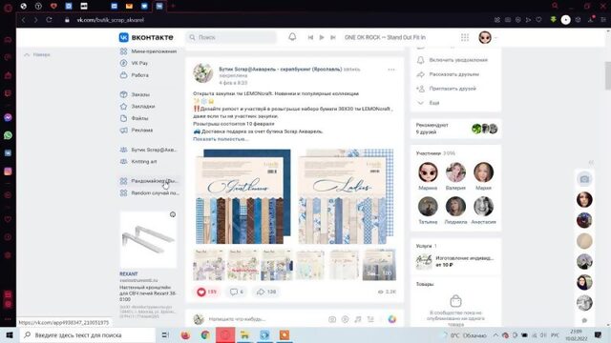Click the Windows taskbar search box
The image size is (611, 343).
[x=87, y=334]
